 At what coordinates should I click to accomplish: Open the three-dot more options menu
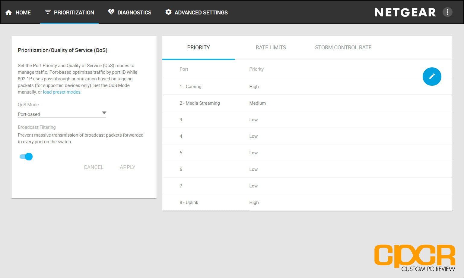click(447, 12)
